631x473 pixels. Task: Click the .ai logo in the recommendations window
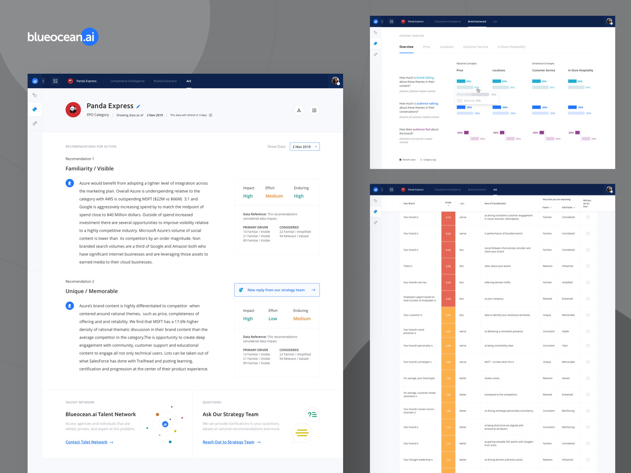(35, 81)
